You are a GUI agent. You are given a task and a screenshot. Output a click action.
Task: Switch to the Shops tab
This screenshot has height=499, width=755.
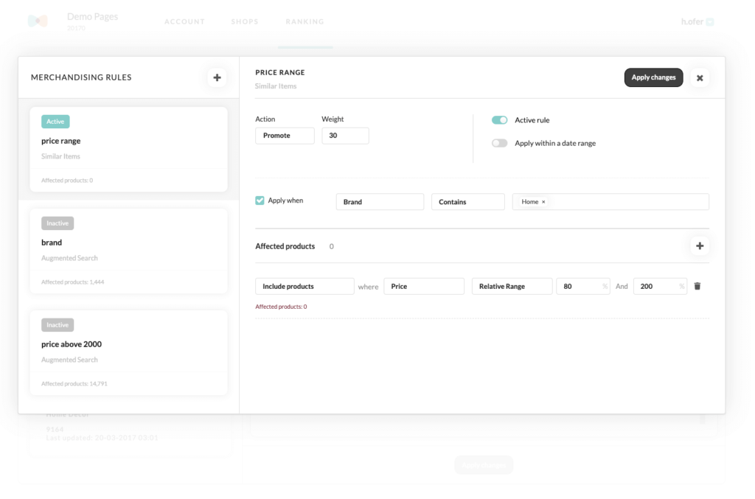coord(245,21)
